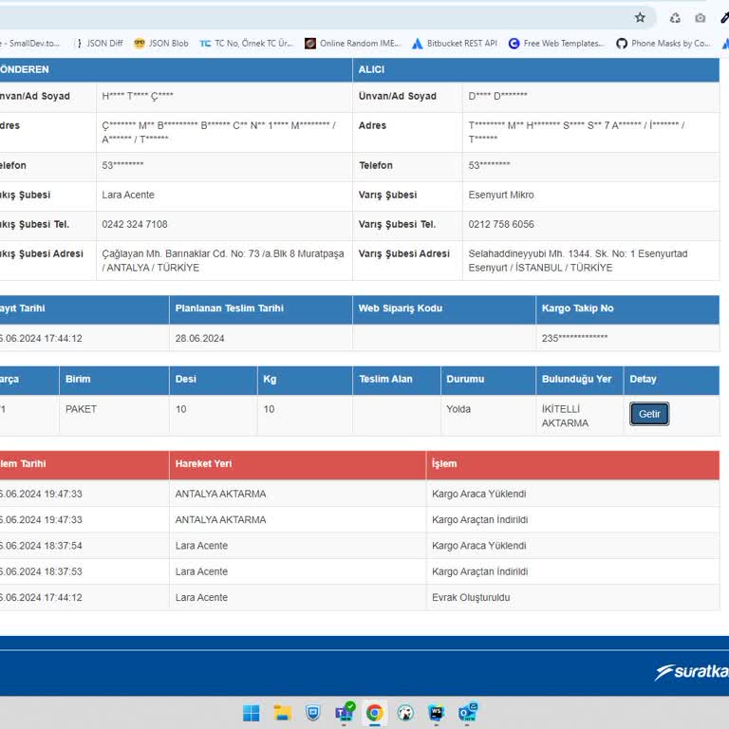Open Free Web Templates bookmark
Viewport: 729px width, 729px height.
pos(556,44)
